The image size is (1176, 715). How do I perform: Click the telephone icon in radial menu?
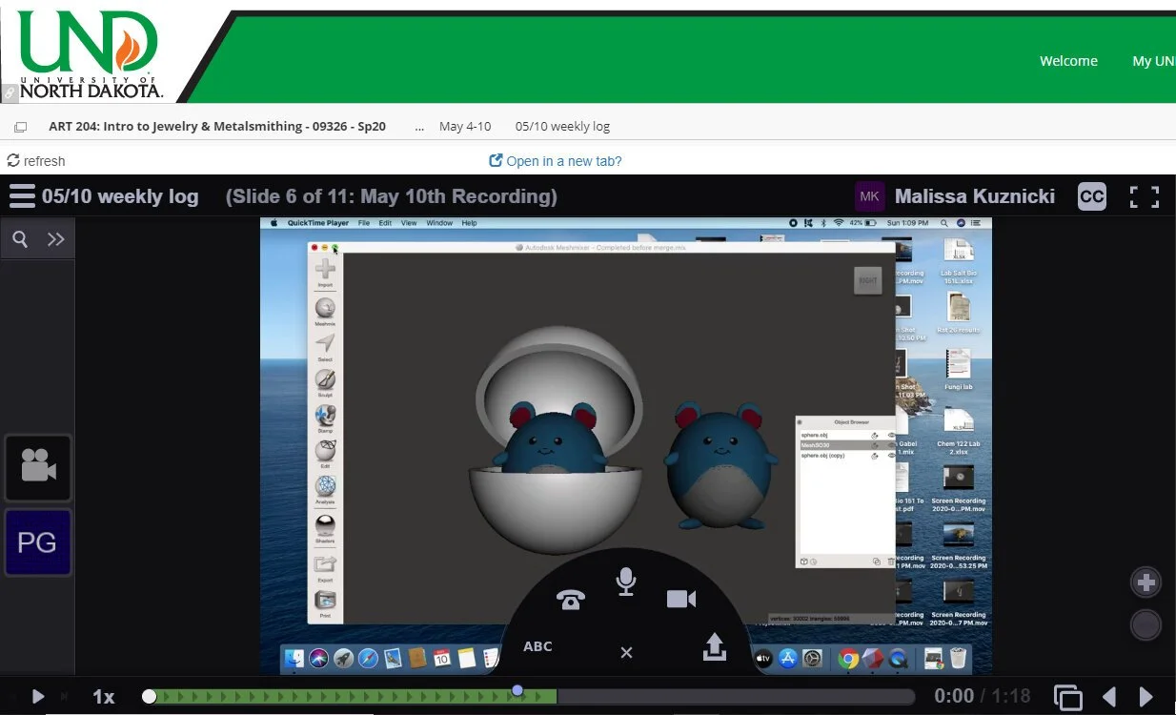[570, 600]
